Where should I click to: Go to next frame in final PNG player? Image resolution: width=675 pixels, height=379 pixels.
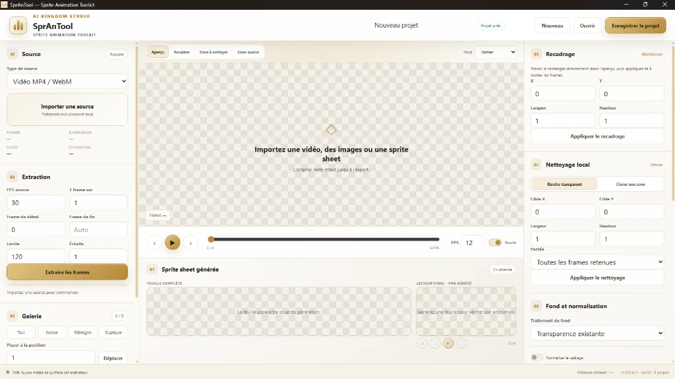461,343
